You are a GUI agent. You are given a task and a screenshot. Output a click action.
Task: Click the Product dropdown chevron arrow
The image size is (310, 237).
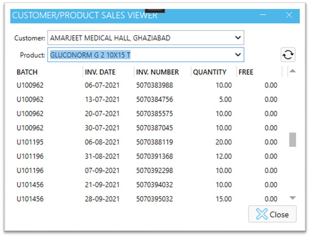pos(238,54)
